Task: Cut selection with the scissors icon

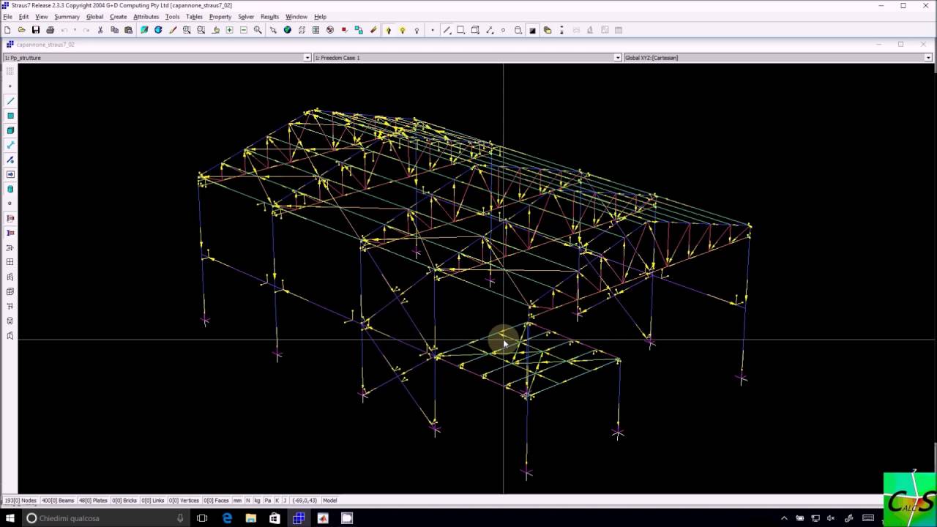Action: pyautogui.click(x=100, y=30)
